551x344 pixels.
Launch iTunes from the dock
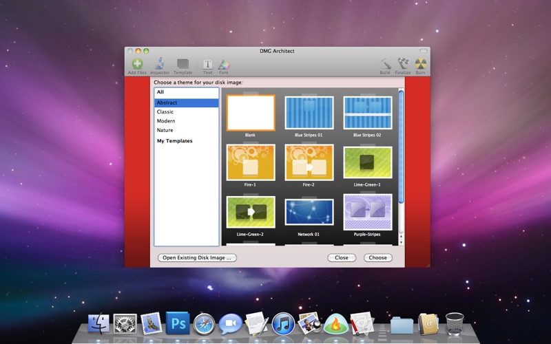(x=283, y=322)
